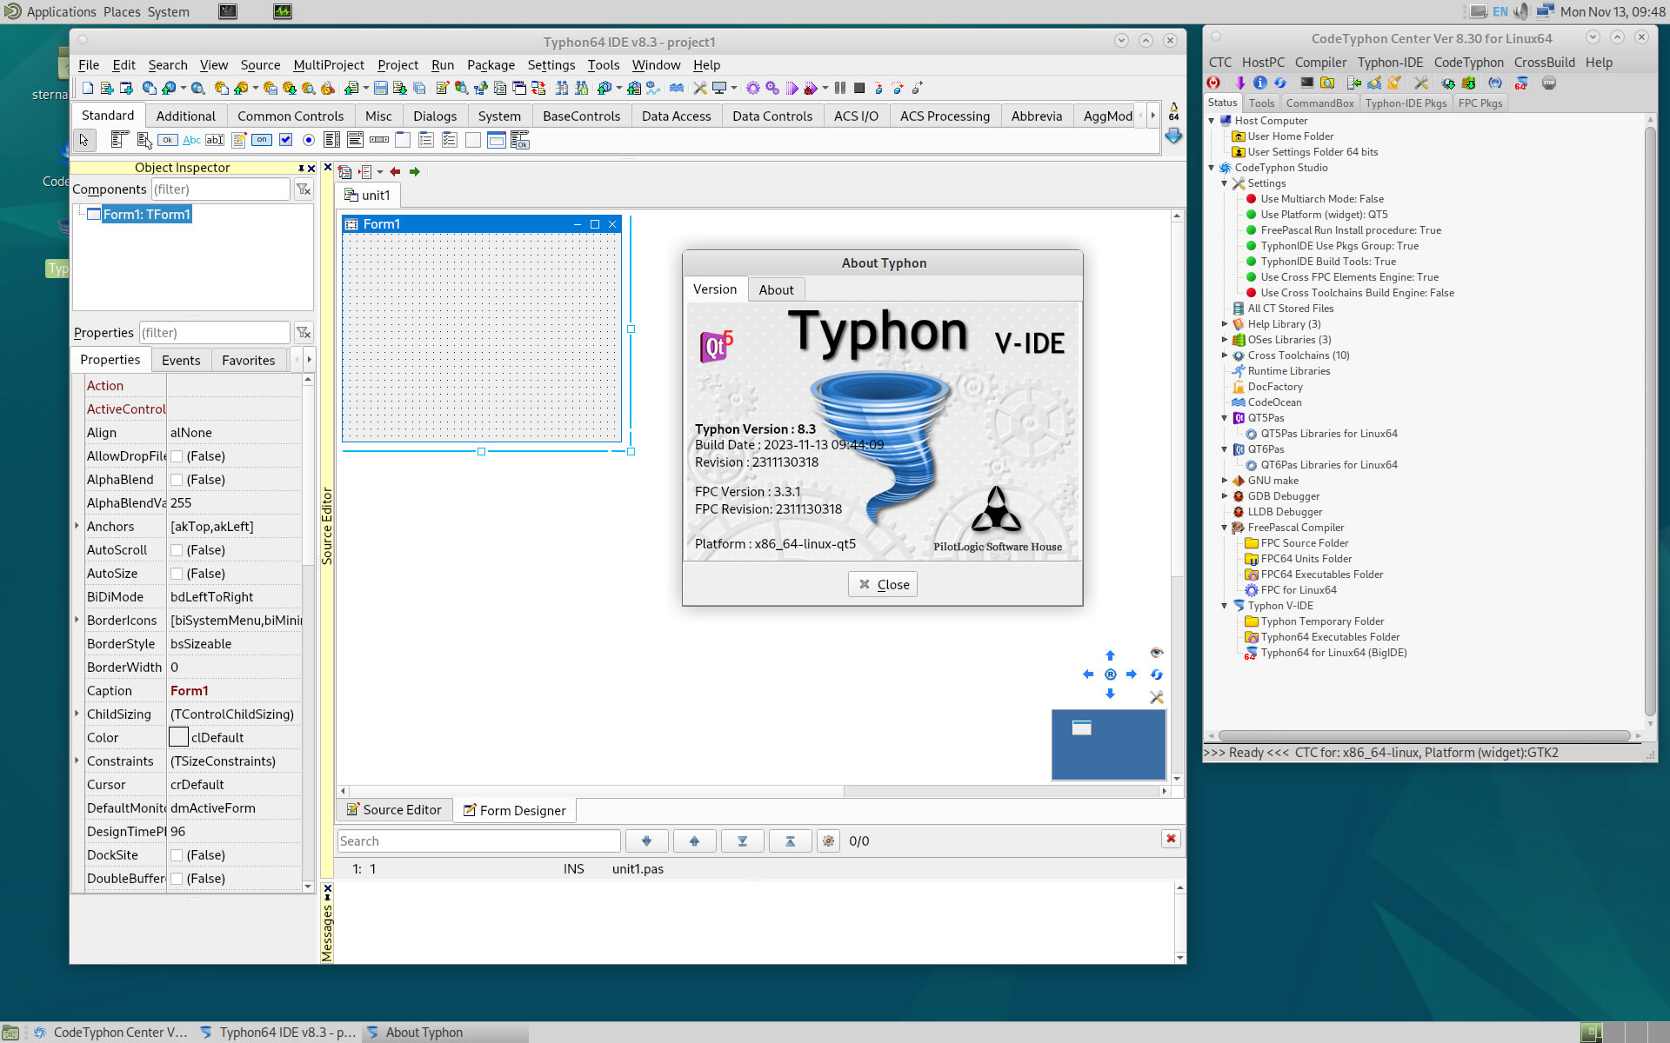Click blue info icon in CodeTyphon Center
This screenshot has width=1670, height=1043.
(x=1260, y=83)
